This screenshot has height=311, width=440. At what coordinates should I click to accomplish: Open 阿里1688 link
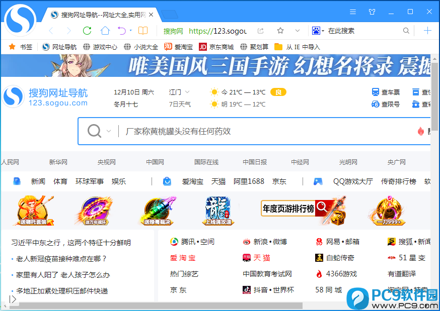click(x=249, y=181)
